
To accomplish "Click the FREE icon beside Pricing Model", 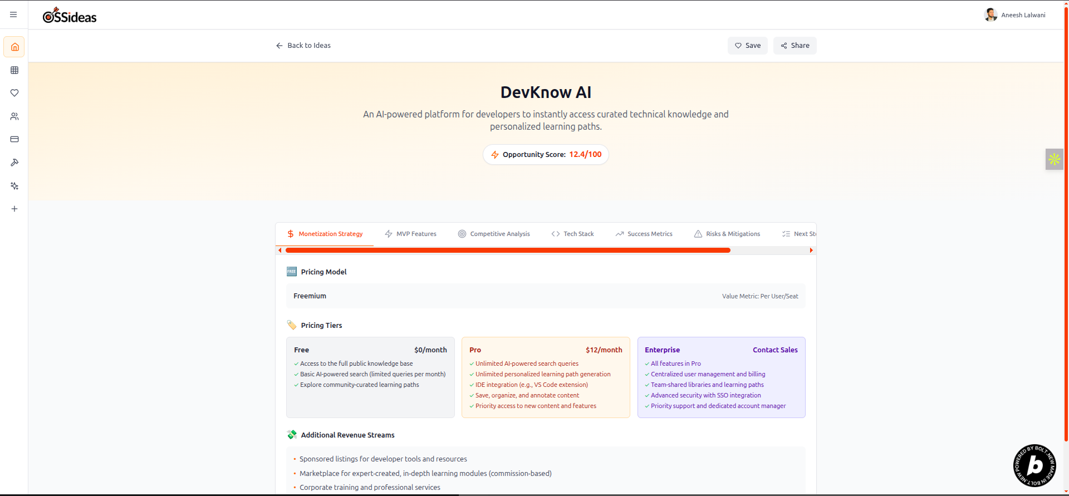I will tap(292, 272).
